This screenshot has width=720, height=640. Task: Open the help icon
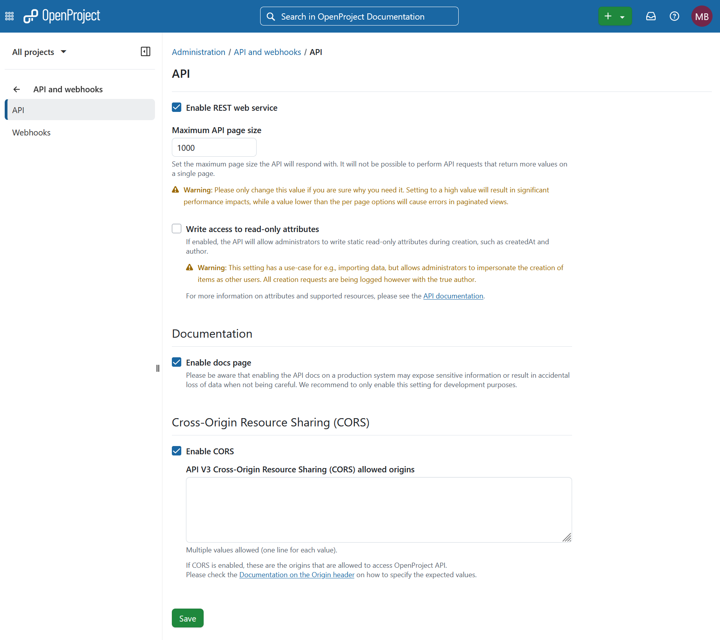coord(674,16)
